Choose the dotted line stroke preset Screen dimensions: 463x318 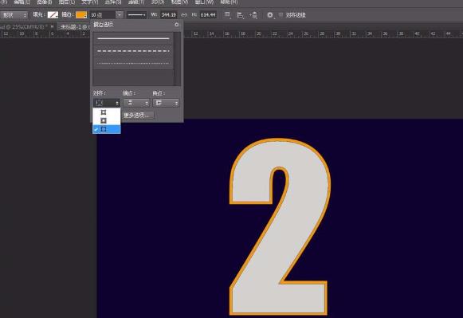click(133, 63)
